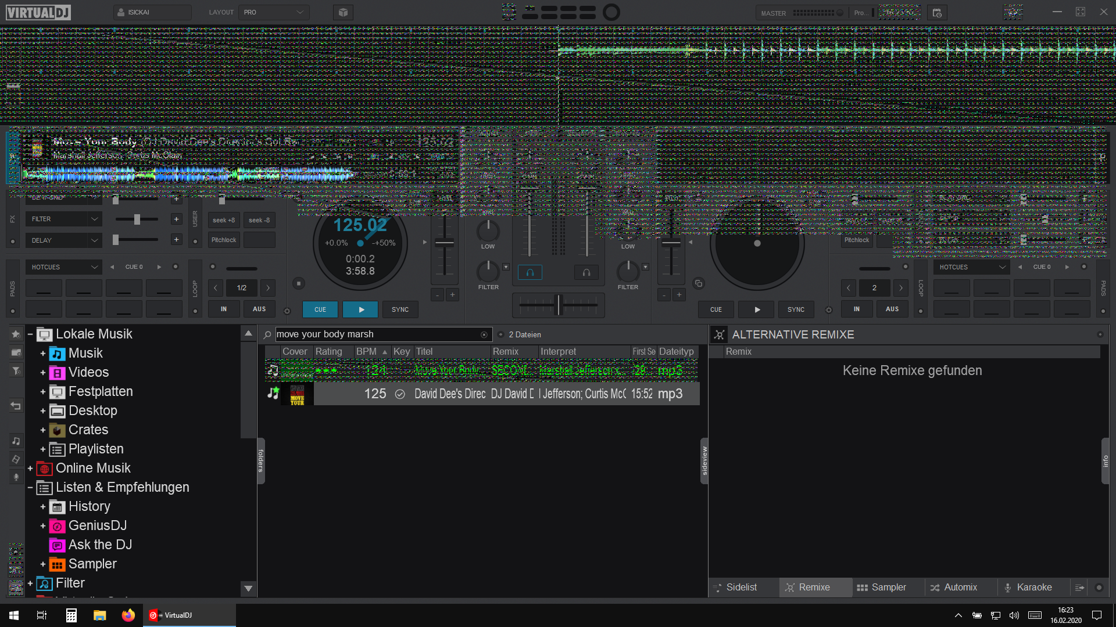Click left deck CUE button

[320, 309]
